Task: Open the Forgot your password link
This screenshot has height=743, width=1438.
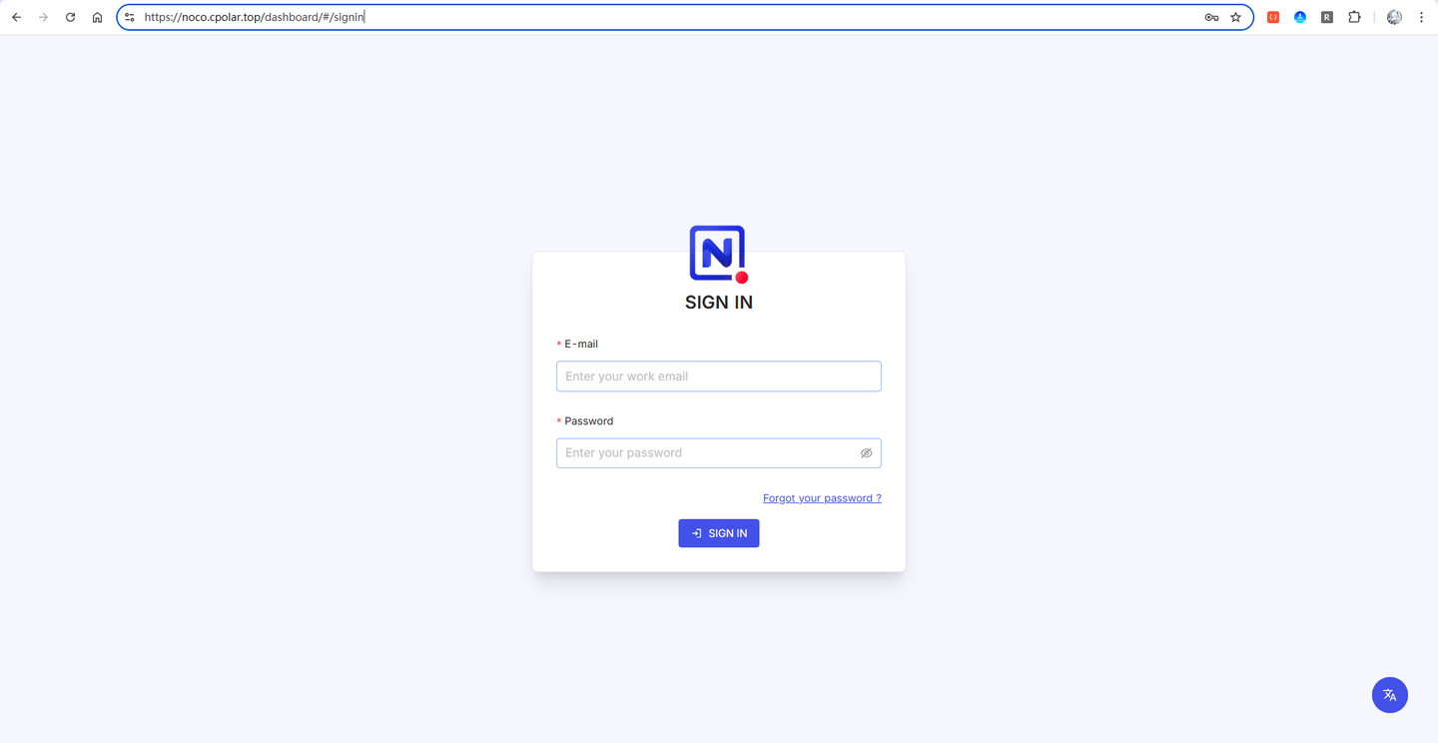Action: coord(822,497)
